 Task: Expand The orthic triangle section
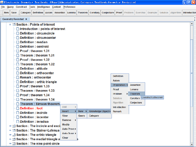(x=10, y=135)
